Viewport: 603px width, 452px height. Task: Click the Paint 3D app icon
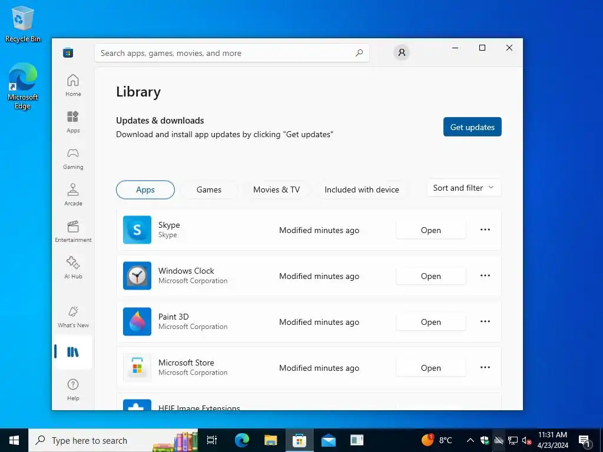coord(137,322)
